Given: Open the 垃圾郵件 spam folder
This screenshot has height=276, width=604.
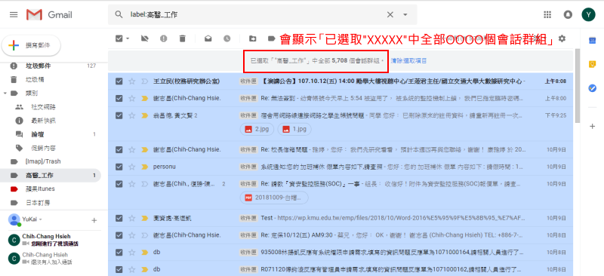Looking at the screenshot, I should pos(50,66).
